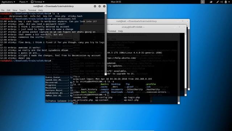Maximize the front derp terminal window
The height and width of the screenshot is (131, 232).
(100, 6)
